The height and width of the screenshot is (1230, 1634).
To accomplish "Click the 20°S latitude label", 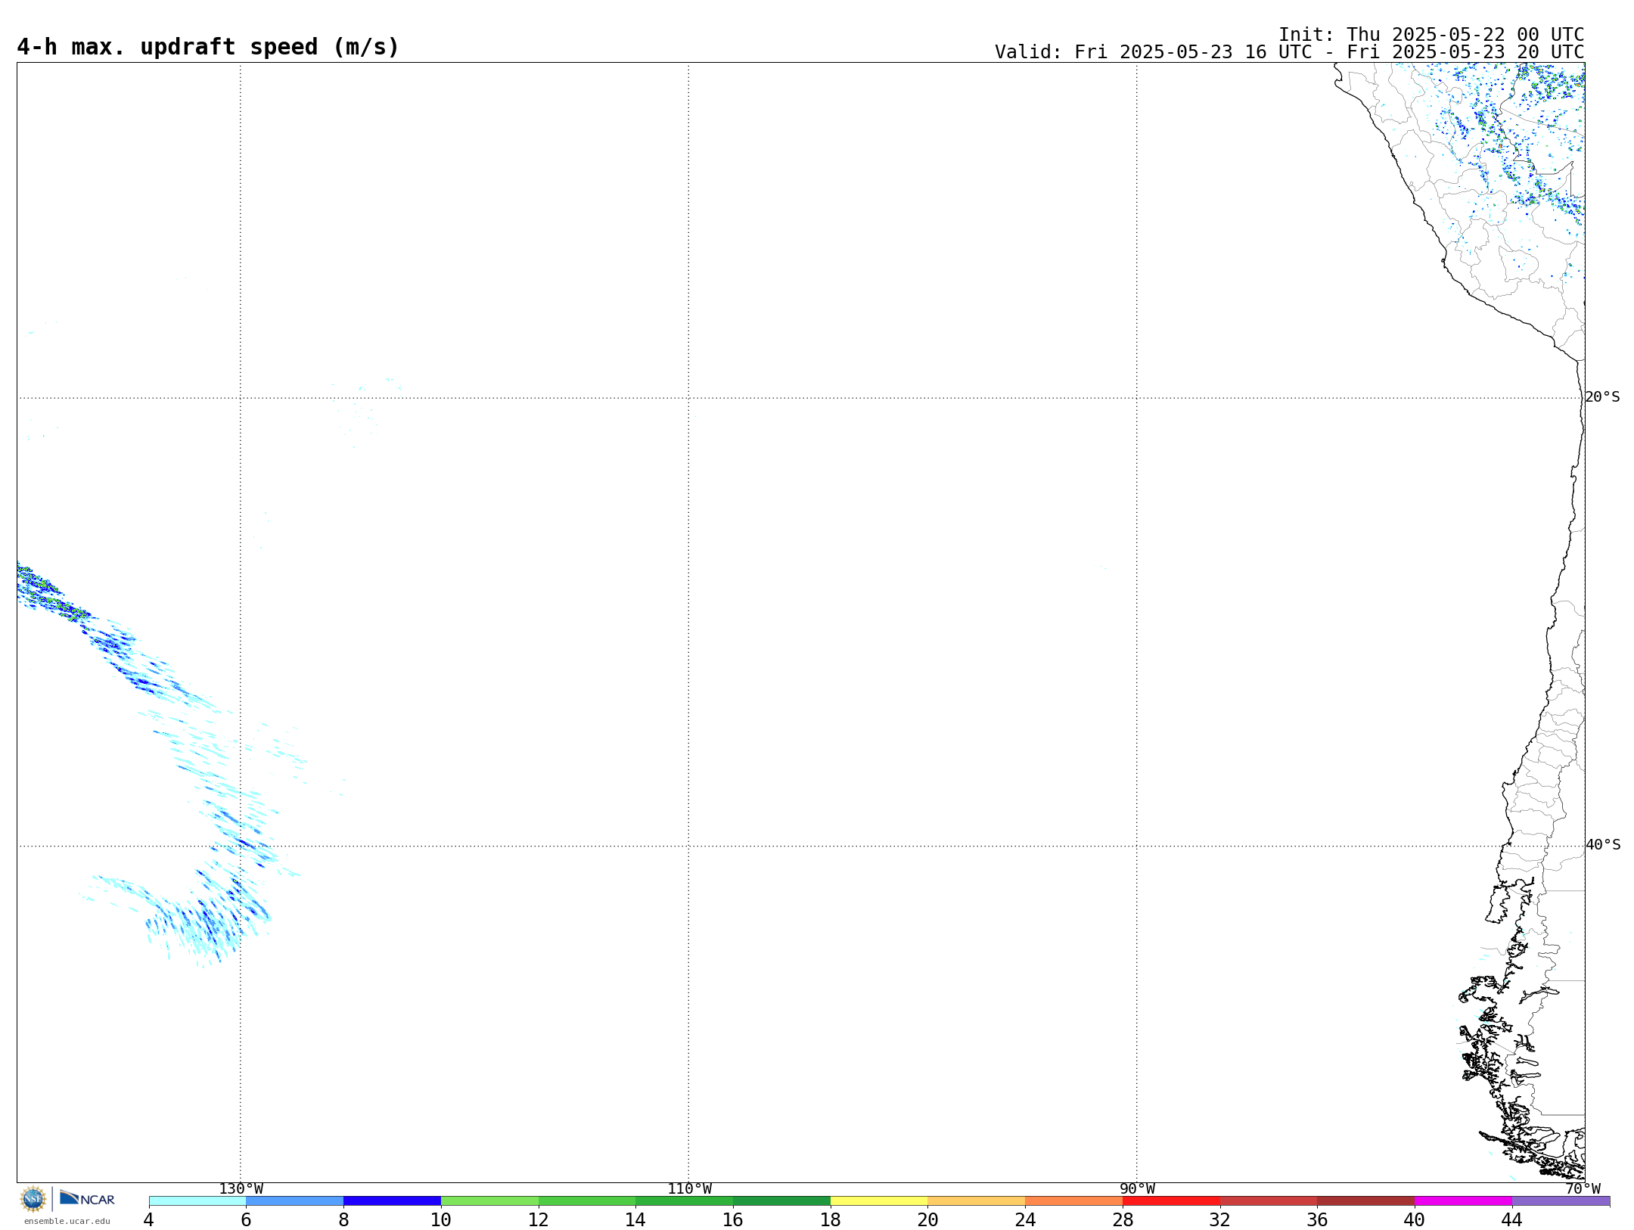I will coord(1602,397).
